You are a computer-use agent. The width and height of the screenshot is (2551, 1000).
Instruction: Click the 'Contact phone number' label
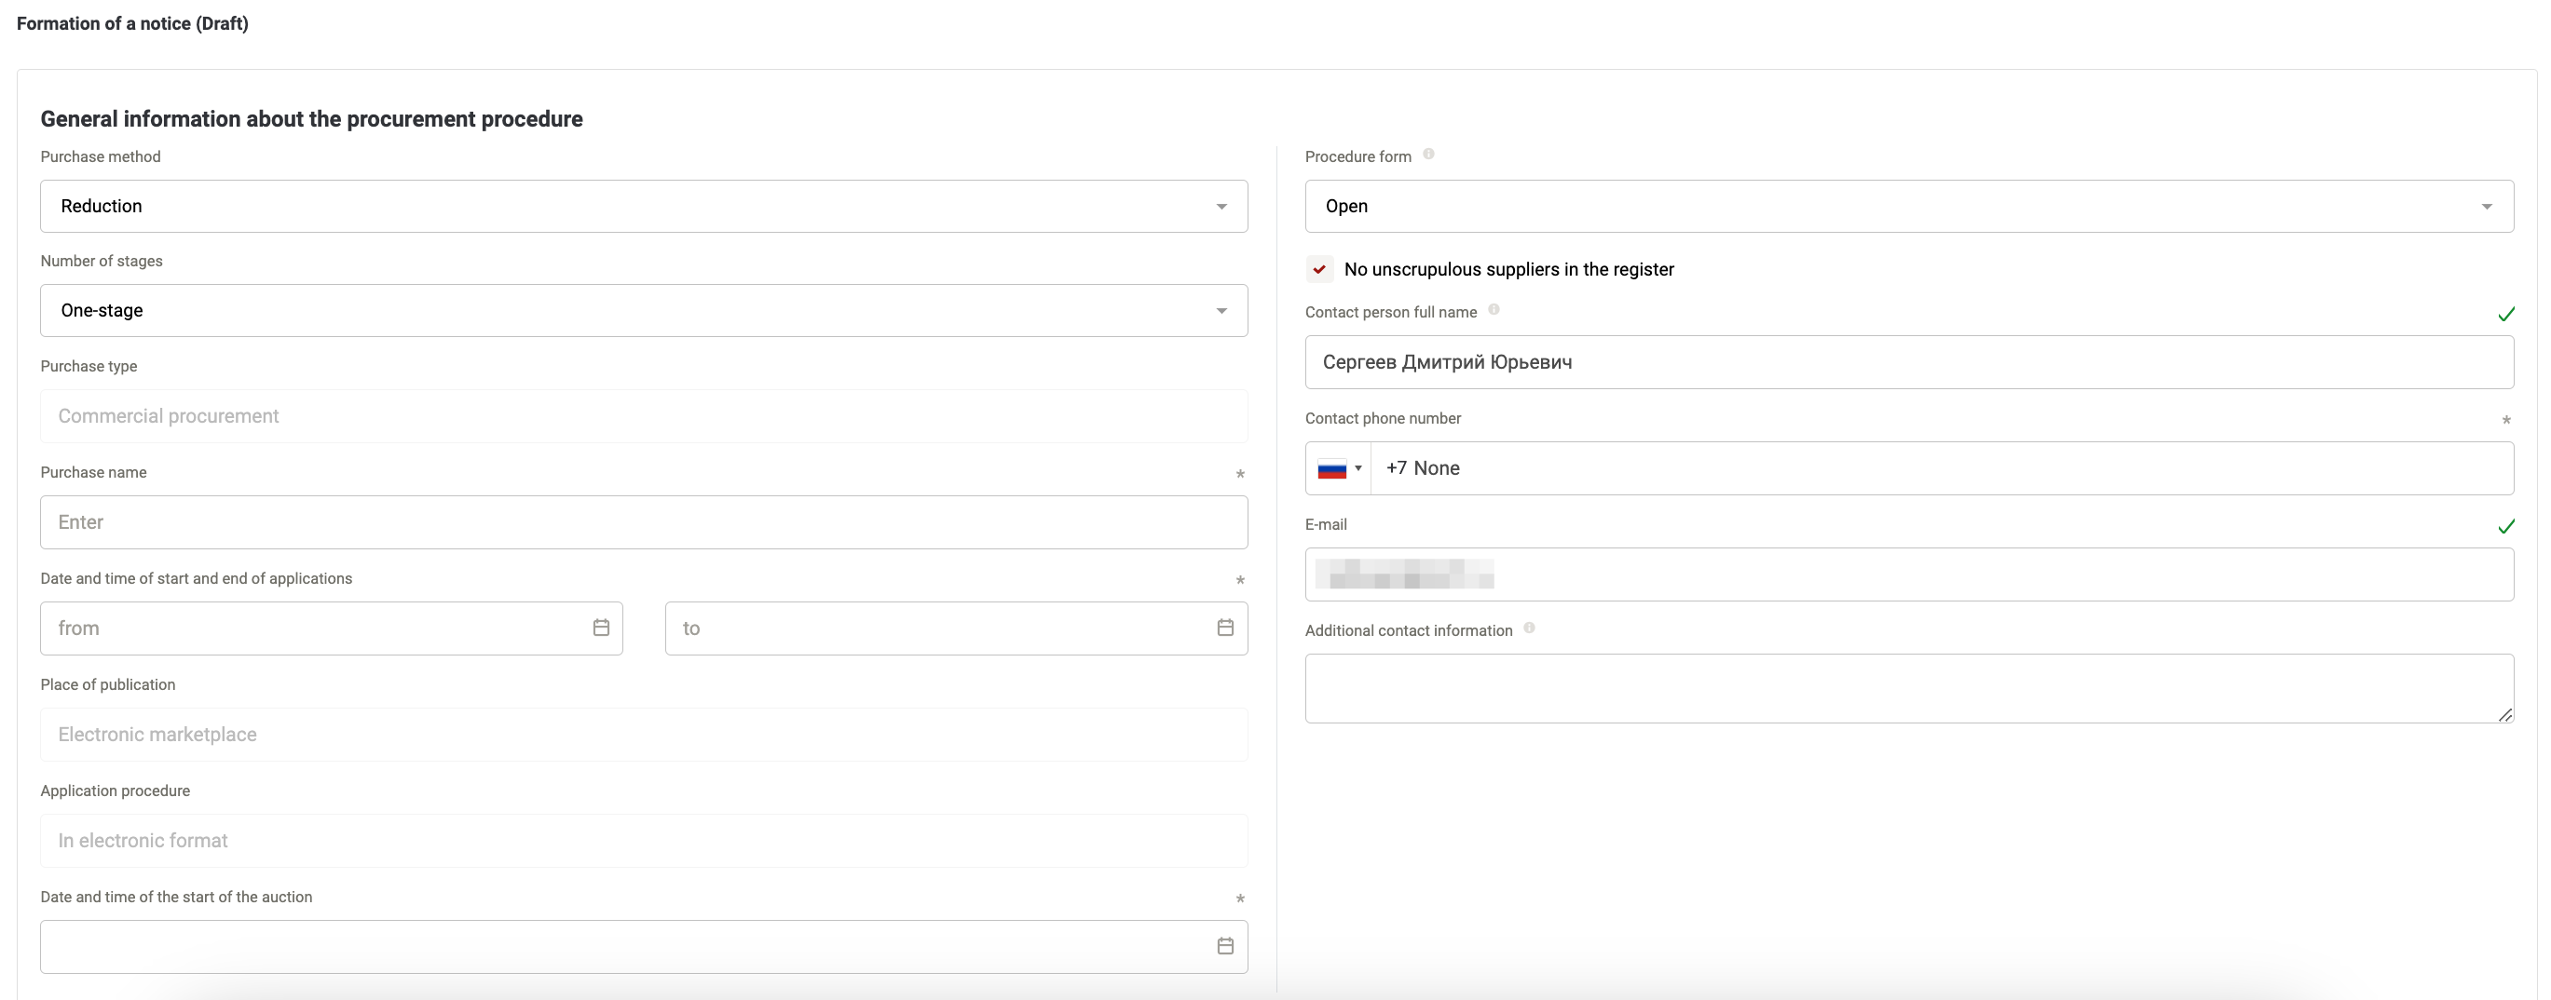point(1384,419)
